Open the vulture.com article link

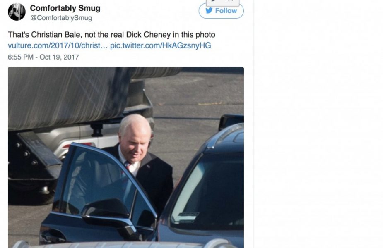(58, 45)
